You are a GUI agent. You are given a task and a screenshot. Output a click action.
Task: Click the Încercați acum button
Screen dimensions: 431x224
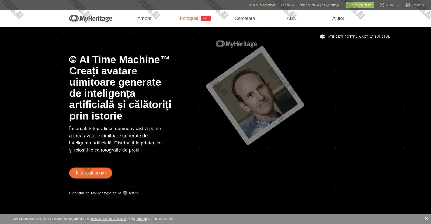click(91, 173)
